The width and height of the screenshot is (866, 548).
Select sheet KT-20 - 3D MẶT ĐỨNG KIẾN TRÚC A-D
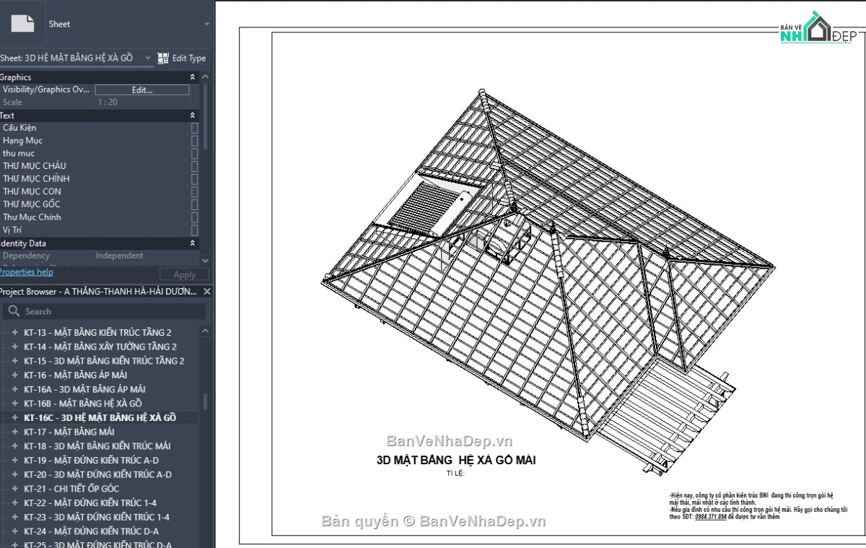pos(97,474)
